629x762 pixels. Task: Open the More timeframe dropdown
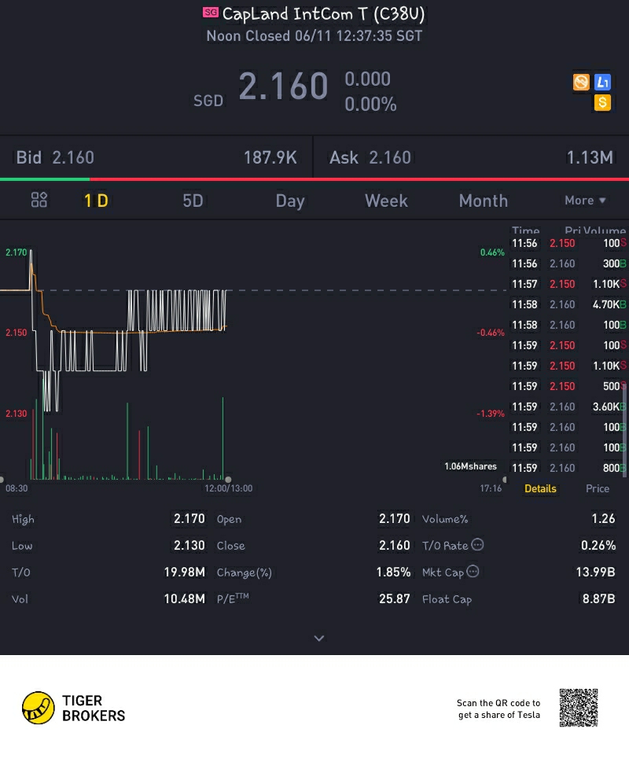585,201
